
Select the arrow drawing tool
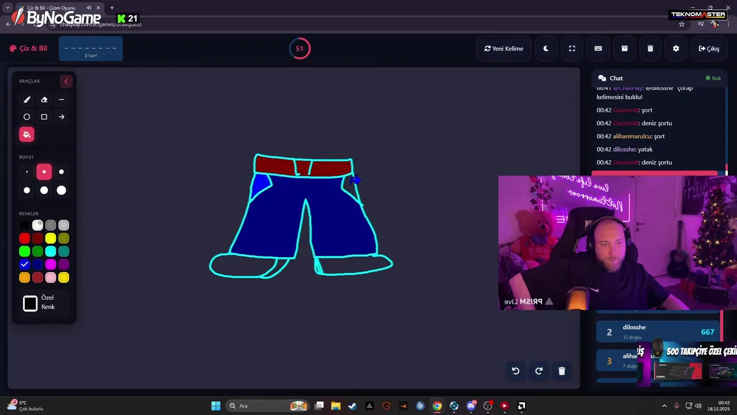(x=62, y=117)
